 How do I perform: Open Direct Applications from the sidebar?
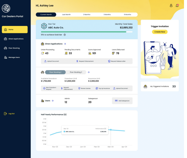tap(15, 39)
